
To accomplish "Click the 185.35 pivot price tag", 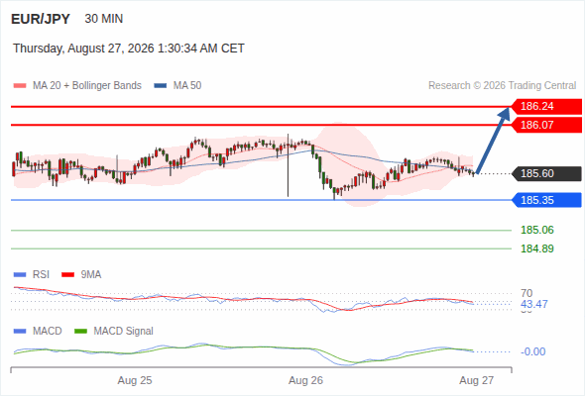I will click(546, 200).
